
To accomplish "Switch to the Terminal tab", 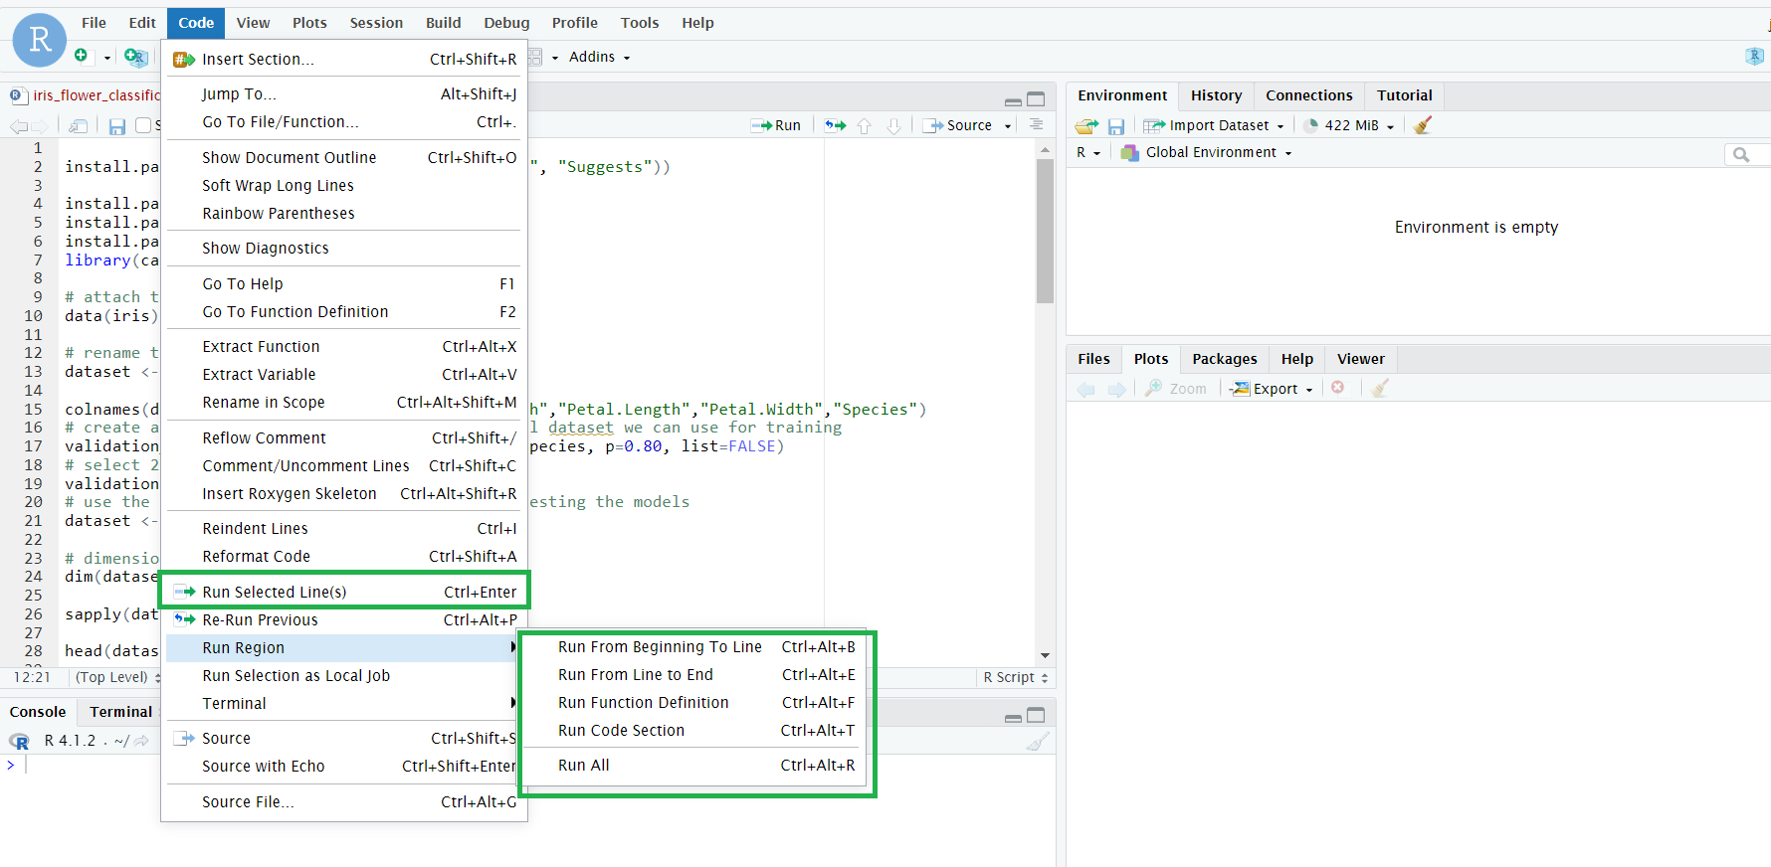I will click(x=120, y=712).
